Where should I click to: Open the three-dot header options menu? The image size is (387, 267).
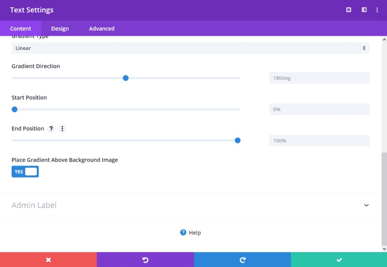pos(377,10)
